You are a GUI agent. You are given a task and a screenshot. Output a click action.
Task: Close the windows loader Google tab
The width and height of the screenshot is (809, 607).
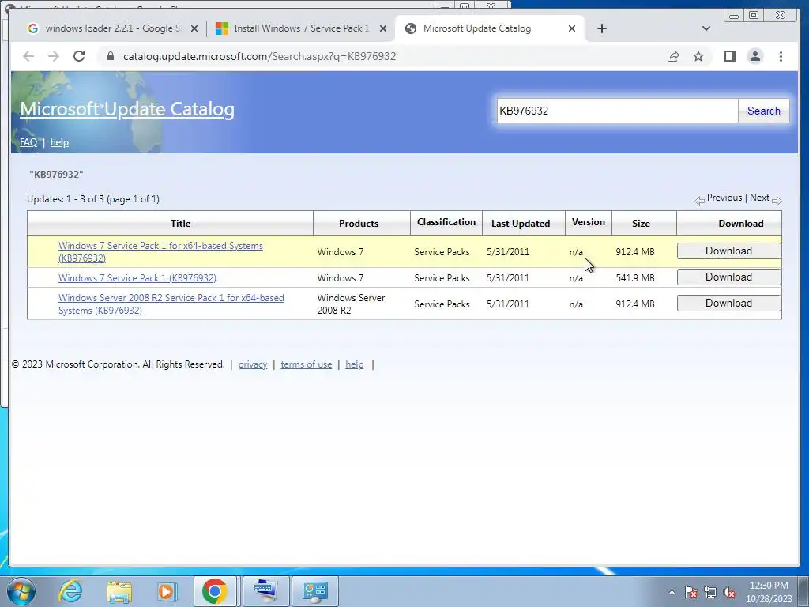pyautogui.click(x=194, y=29)
